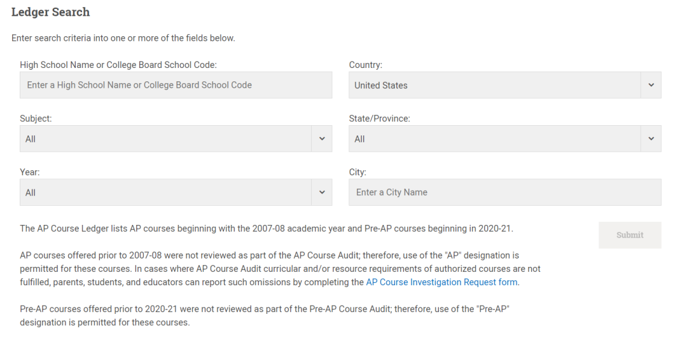This screenshot has height=338, width=687.
Task: Click the paragraph starting 'The AP Course Ledger lists'
Action: [267, 229]
